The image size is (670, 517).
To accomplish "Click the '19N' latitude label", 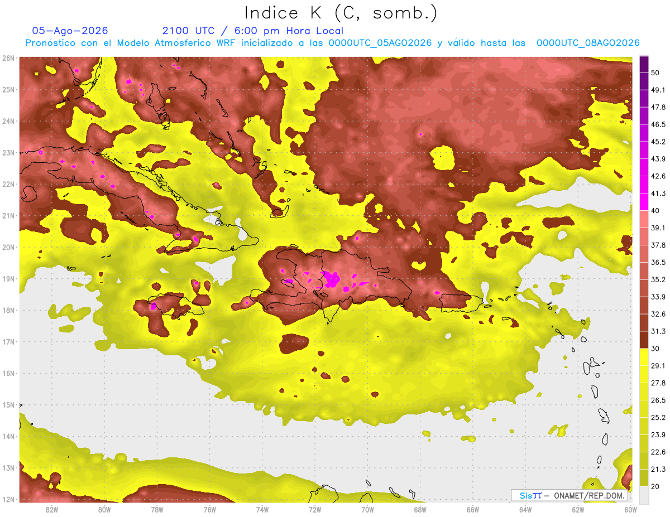I will (x=8, y=279).
